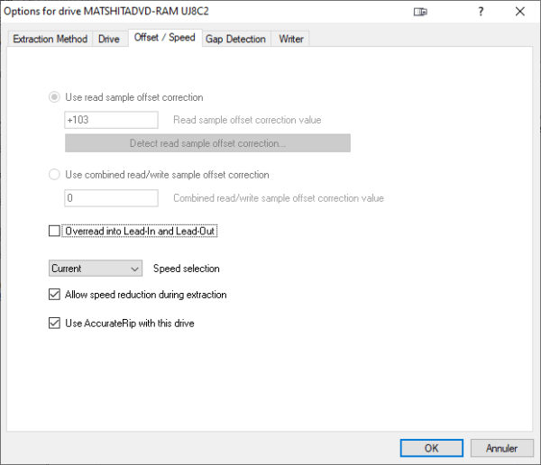The height and width of the screenshot is (465, 541).
Task: Close the drive options dialog
Action: click(520, 12)
